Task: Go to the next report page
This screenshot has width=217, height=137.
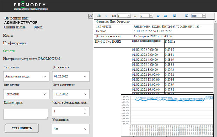Action: [x=158, y=16]
